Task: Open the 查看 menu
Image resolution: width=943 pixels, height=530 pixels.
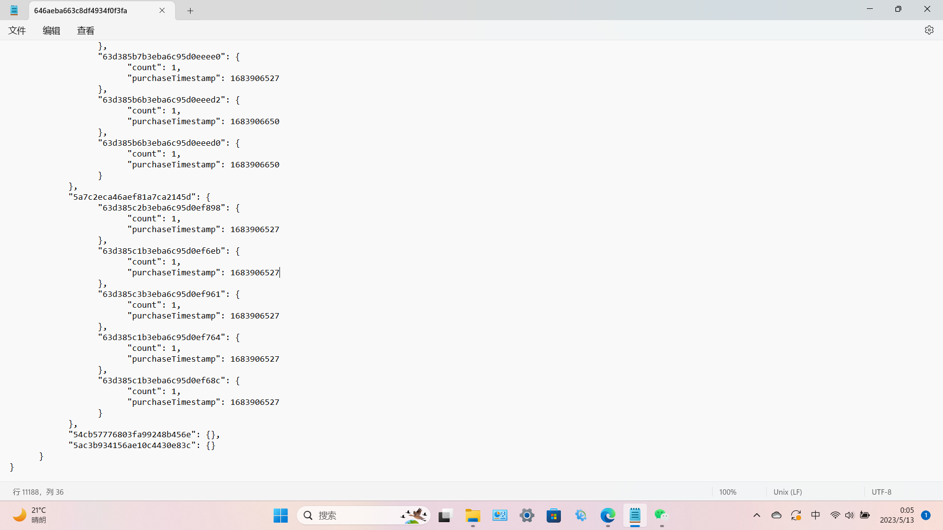Action: 85,30
